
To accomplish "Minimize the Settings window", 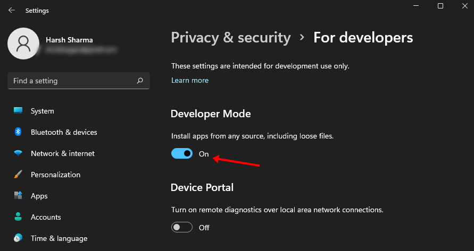I will pyautogui.click(x=415, y=6).
